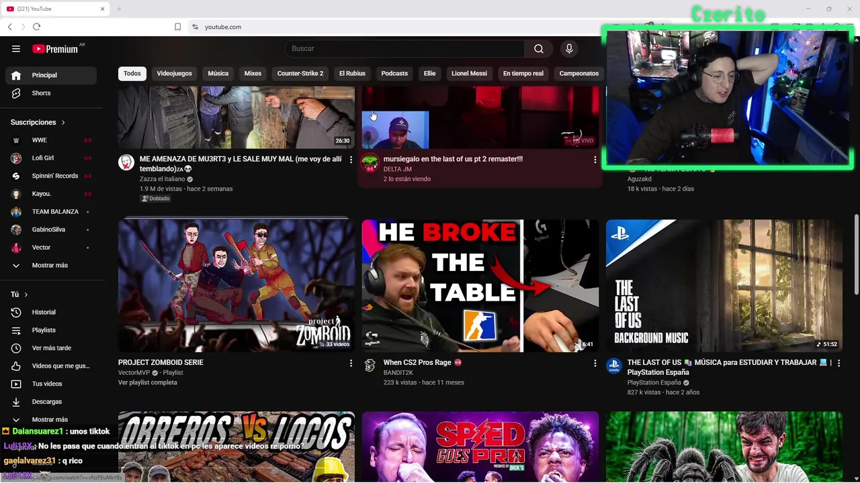The image size is (860, 483).
Task: Open Last of Us Background Music thumbnail
Action: (x=724, y=286)
